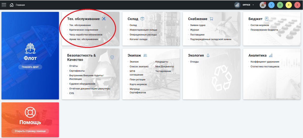This screenshot has width=303, height=138.
Task: Open the Отходы link
Action: coord(194,62)
